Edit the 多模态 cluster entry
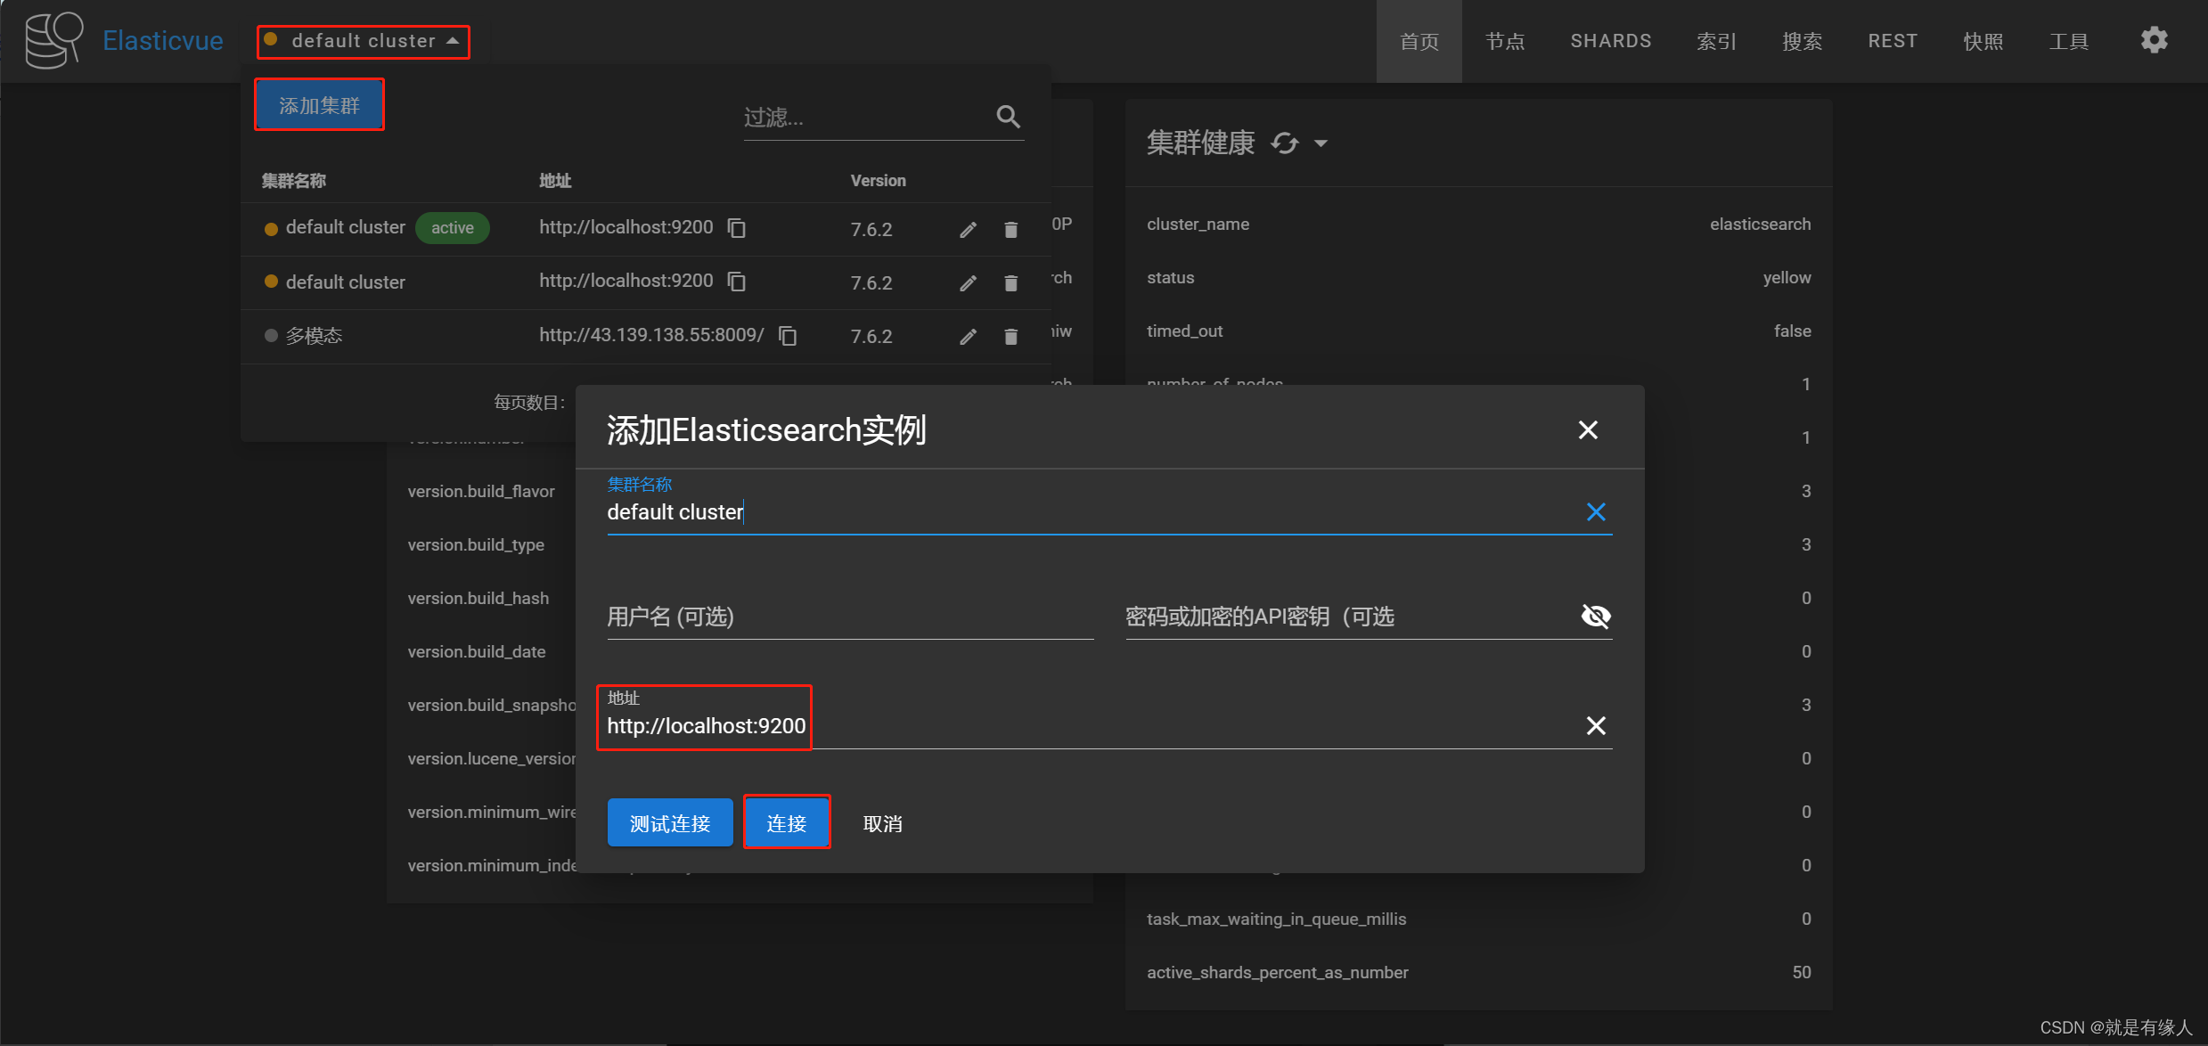The height and width of the screenshot is (1046, 2208). [968, 336]
